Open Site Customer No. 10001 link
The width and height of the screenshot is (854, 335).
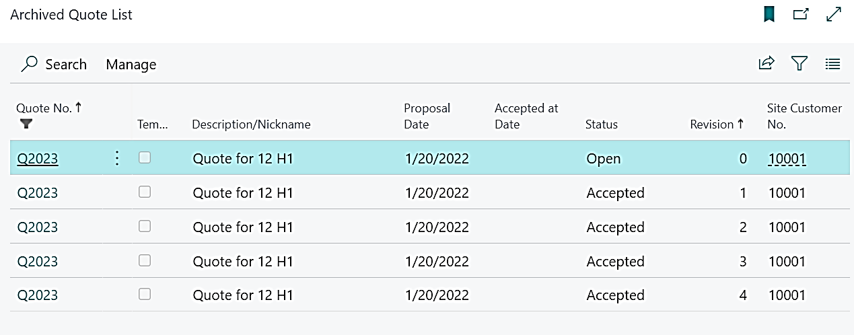[787, 159]
